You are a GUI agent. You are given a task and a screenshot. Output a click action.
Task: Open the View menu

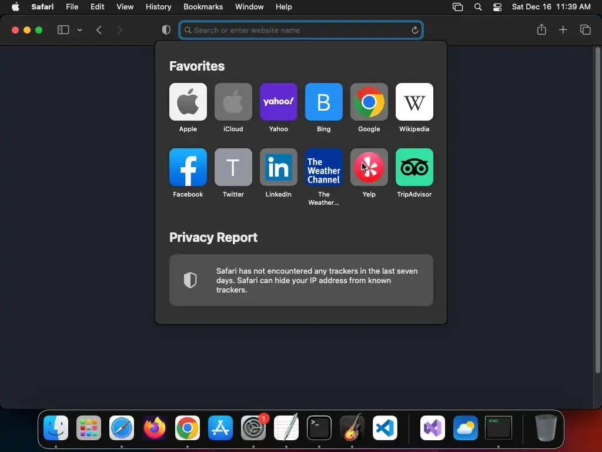point(125,6)
